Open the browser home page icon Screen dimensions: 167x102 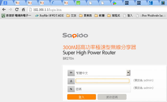23,10
